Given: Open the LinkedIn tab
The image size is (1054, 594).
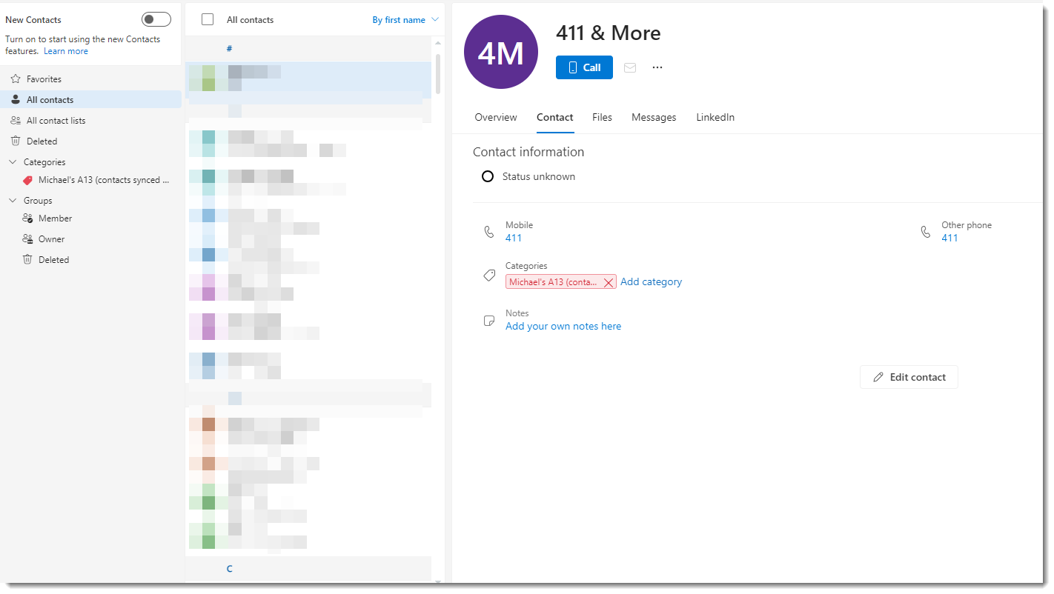Looking at the screenshot, I should coord(715,117).
